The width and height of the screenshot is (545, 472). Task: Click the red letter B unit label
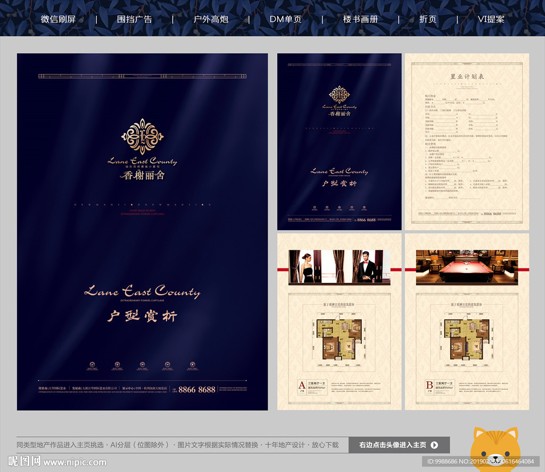pos(430,384)
